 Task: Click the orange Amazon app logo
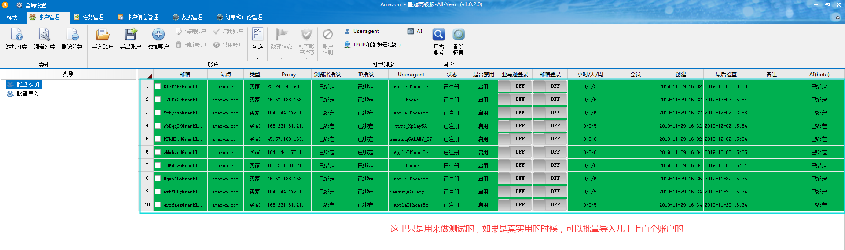point(5,5)
